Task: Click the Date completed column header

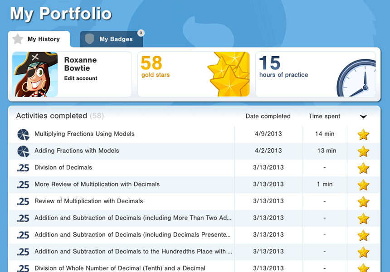Action: tap(268, 116)
